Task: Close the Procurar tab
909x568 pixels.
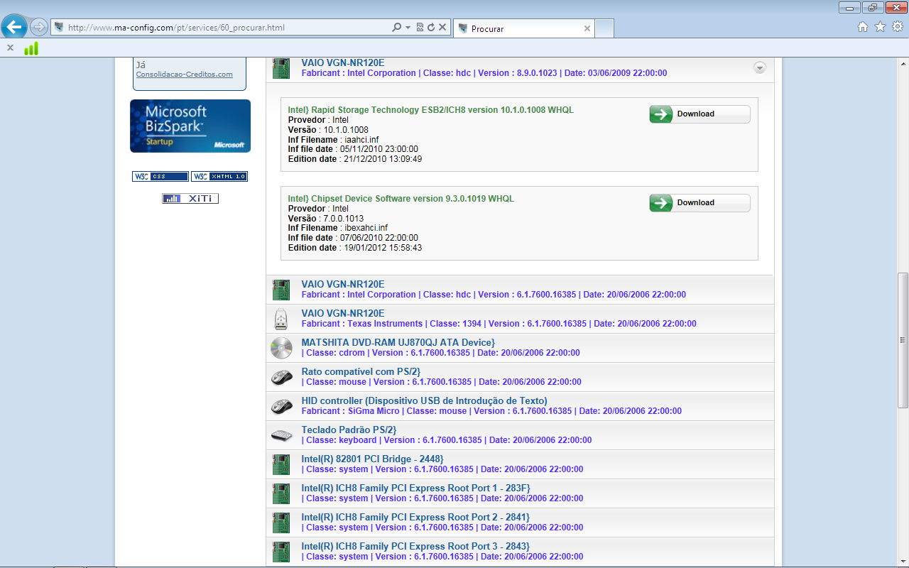Action: (587, 28)
